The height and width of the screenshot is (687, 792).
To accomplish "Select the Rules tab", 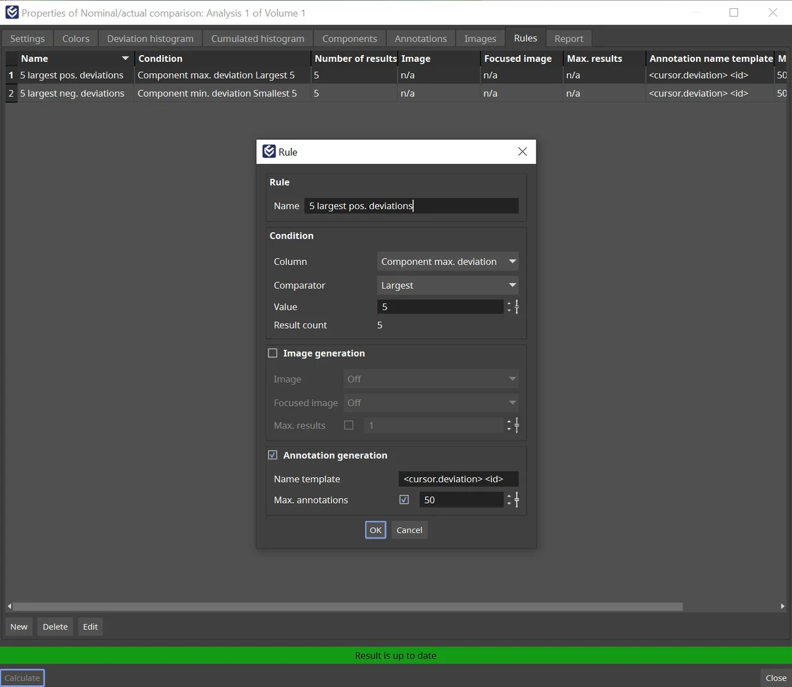I will tap(525, 38).
